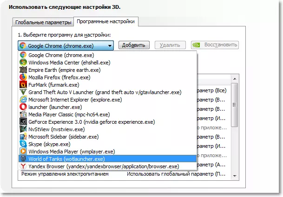
Task: Click the Skype icon in the program list
Action: point(23,144)
